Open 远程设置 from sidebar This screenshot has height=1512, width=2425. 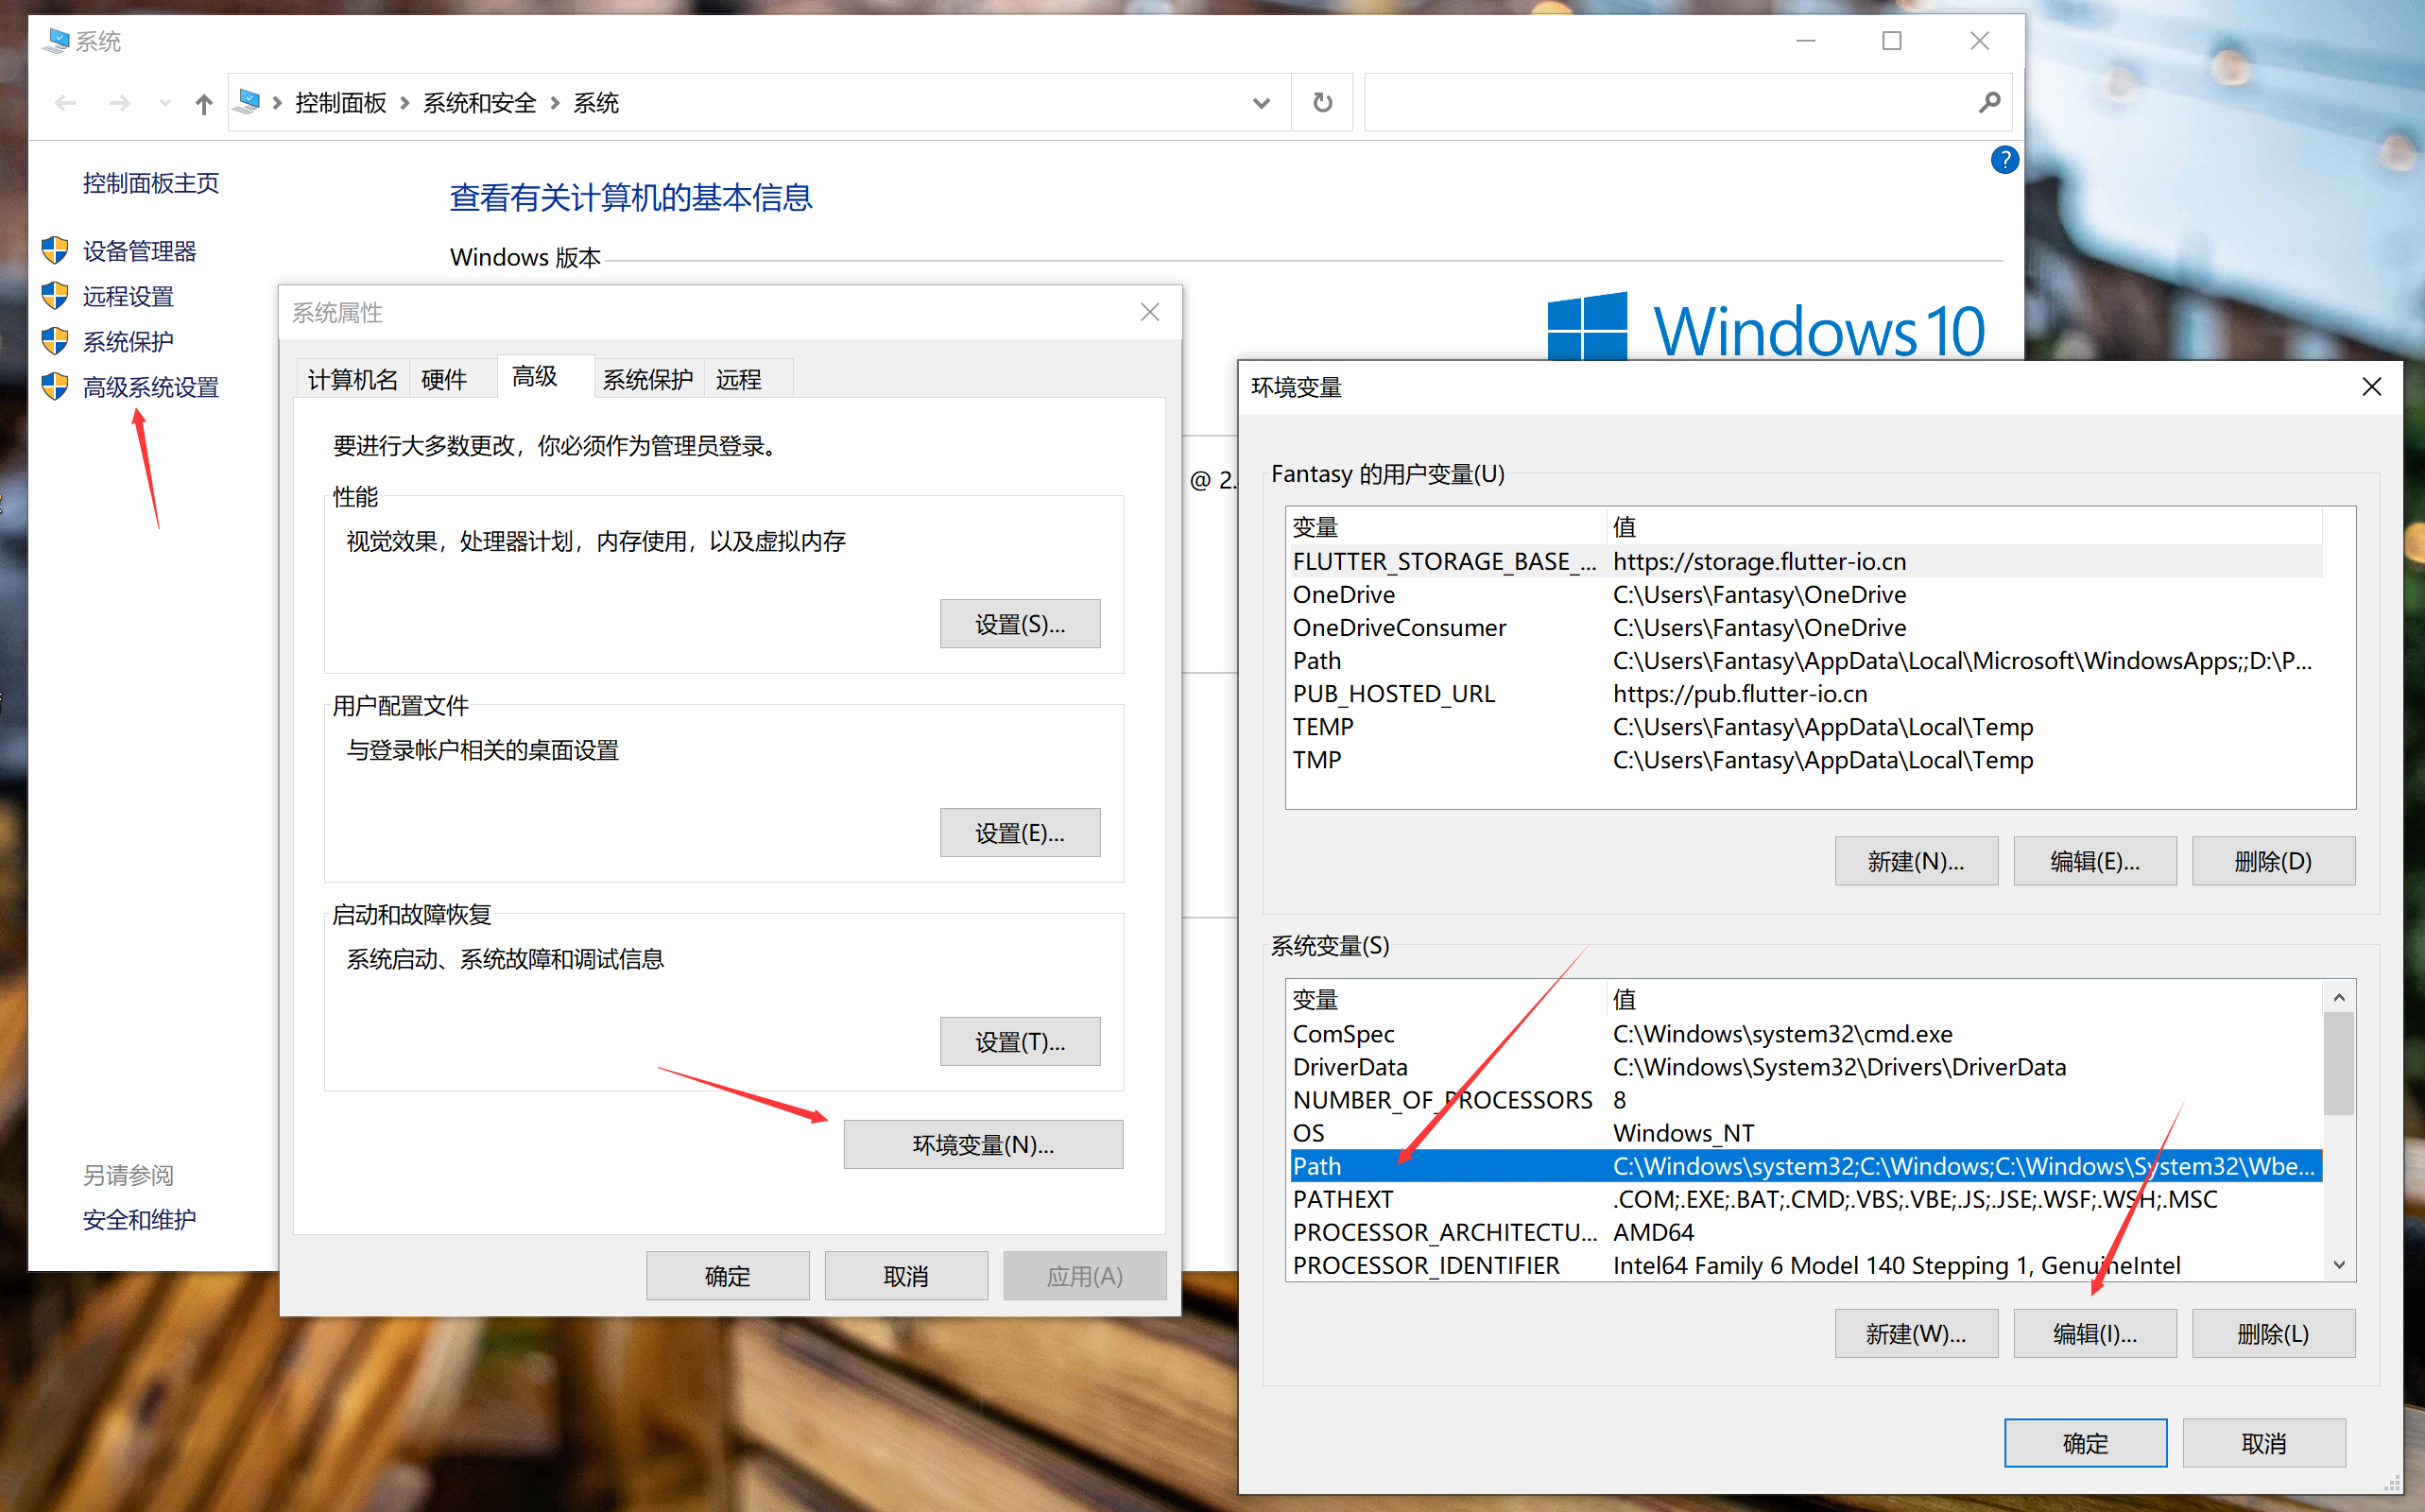[x=128, y=296]
